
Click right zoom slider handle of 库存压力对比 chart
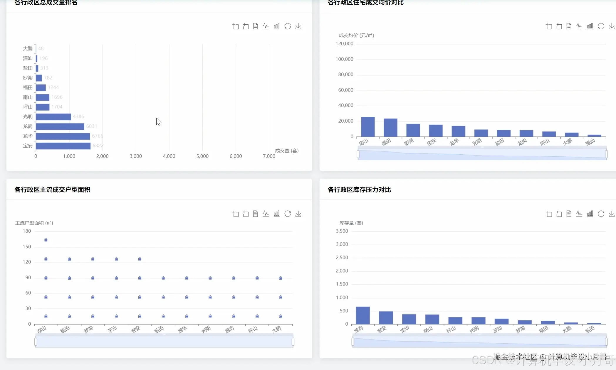606,342
